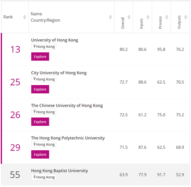Select rank number 55
This screenshot has height=187, width=191.
(15, 175)
